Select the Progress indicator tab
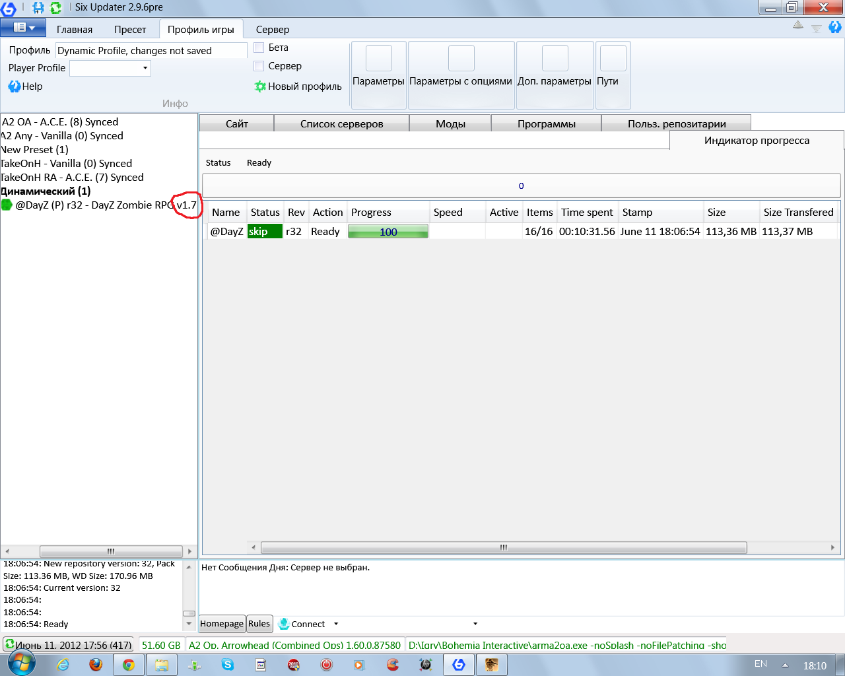The height and width of the screenshot is (676, 845). coord(757,141)
